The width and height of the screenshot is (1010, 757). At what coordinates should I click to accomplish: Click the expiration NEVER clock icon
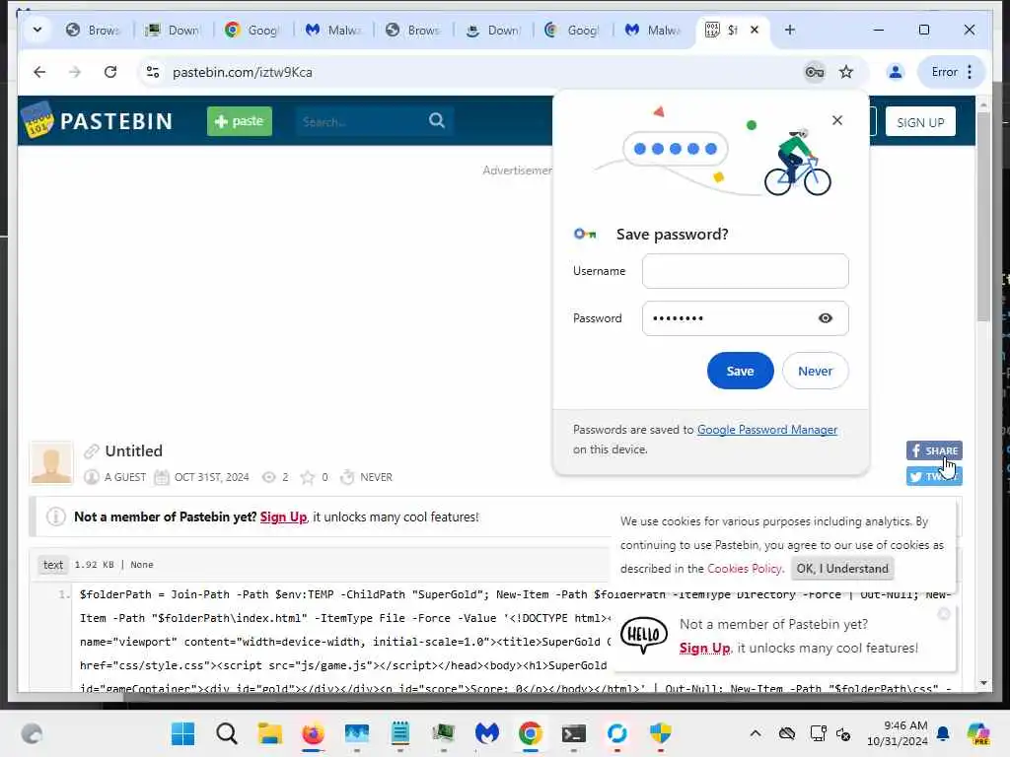[347, 477]
